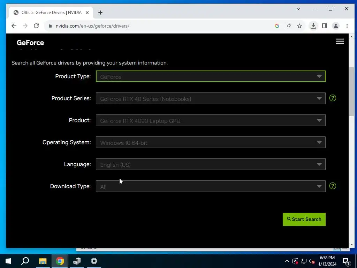
Task: Click the Google icon in address bar
Action: pyautogui.click(x=277, y=26)
